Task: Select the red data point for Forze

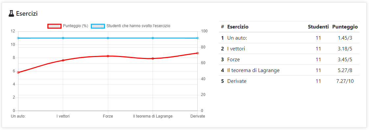Action: (x=108, y=56)
